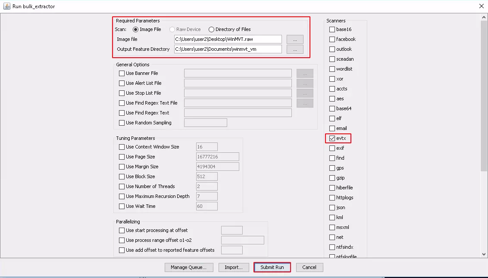Cancel the bulk_extractor run dialog
The image size is (488, 278).
(x=309, y=267)
